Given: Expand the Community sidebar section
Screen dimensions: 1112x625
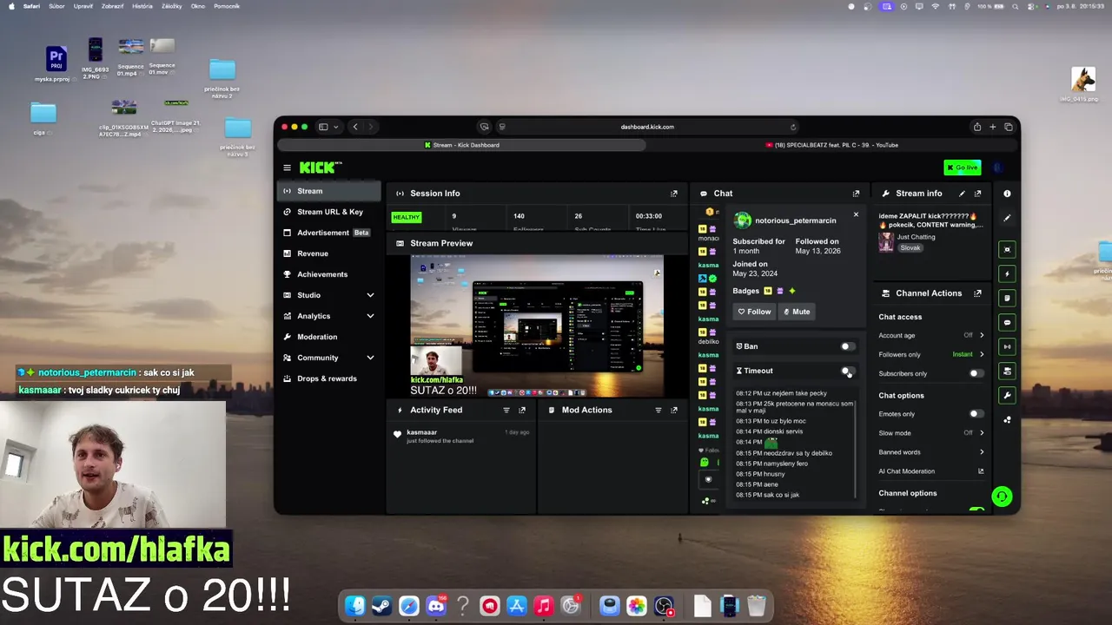Looking at the screenshot, I should point(370,358).
